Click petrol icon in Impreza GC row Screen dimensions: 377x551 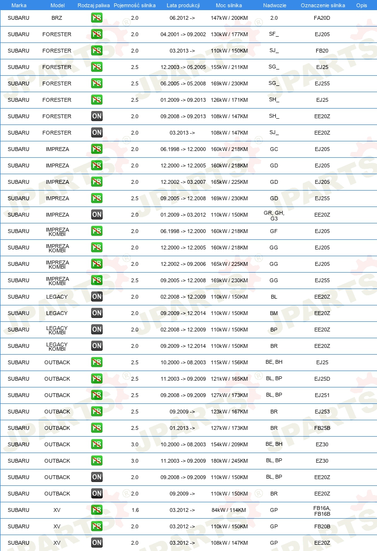pyautogui.click(x=96, y=149)
